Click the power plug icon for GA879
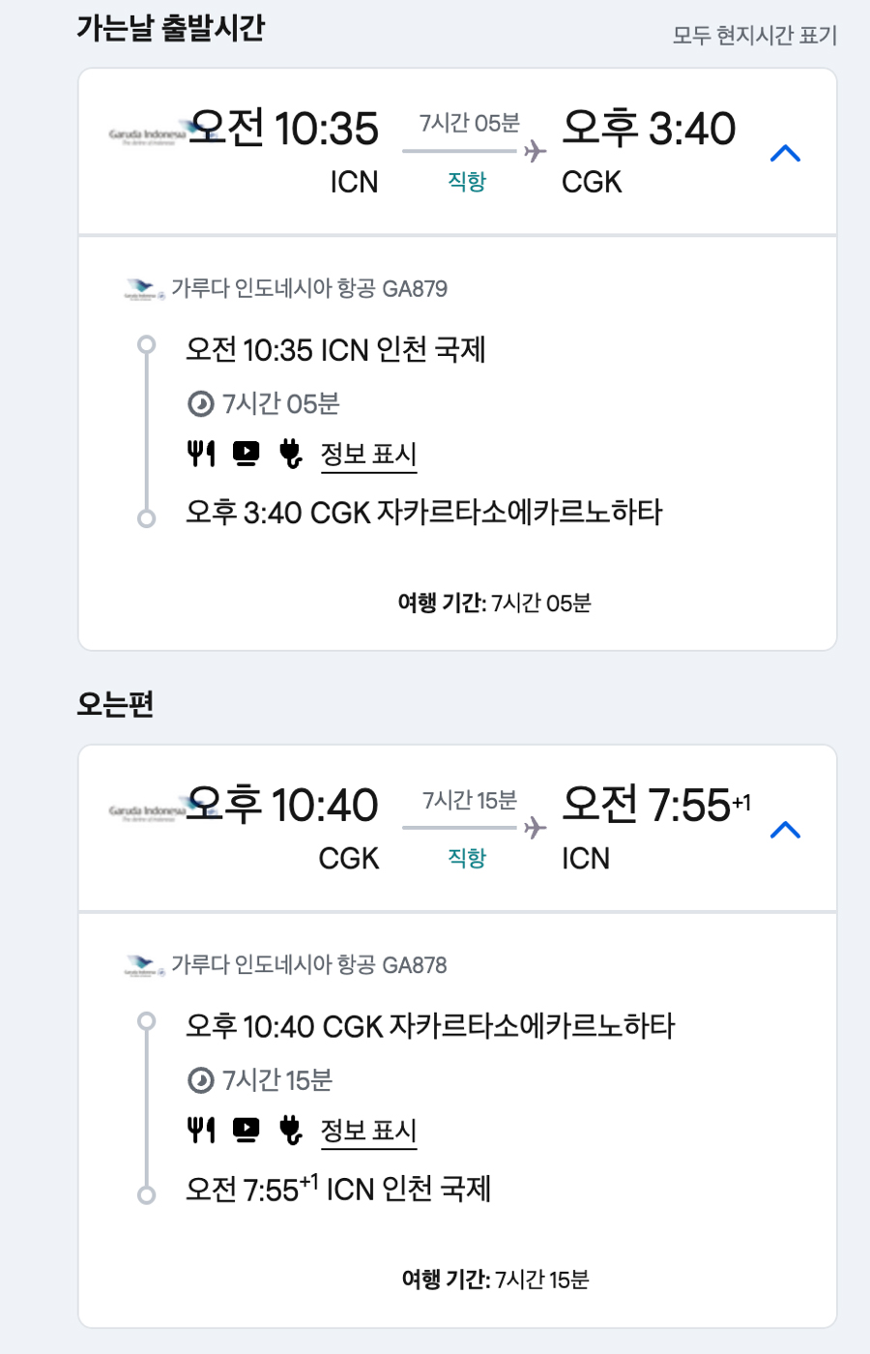 290,453
